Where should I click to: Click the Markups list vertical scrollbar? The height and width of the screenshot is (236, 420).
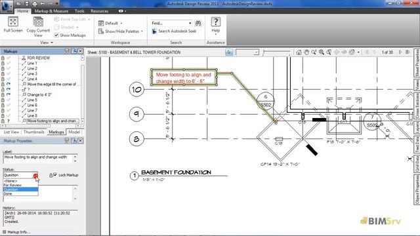83,89
